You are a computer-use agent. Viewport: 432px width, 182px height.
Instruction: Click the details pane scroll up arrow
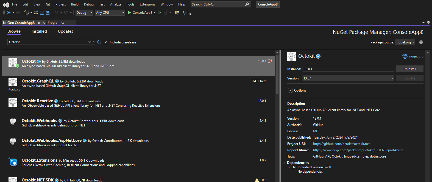(428, 52)
